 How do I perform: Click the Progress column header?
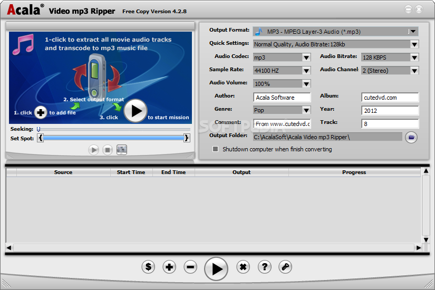point(354,172)
